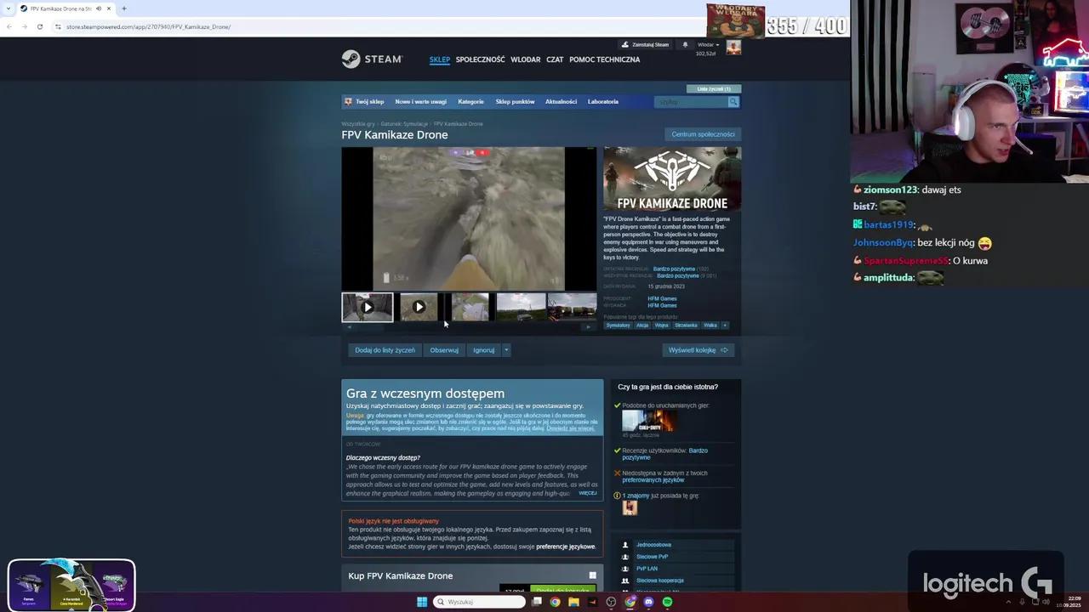Click the store search input field
The height and width of the screenshot is (612, 1089).
point(690,102)
